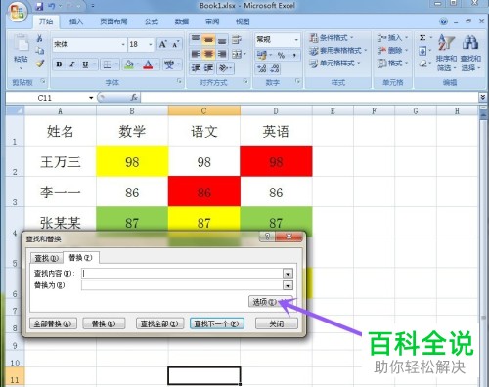The width and height of the screenshot is (489, 387).
Task: Open Excel help question mark
Action: pyautogui.click(x=443, y=21)
